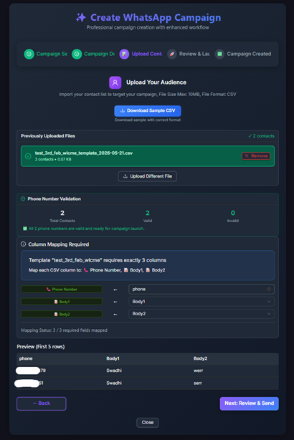Click the Preview (First 5 rows) heading
Image resolution: width=294 pixels, height=440 pixels.
point(41,347)
